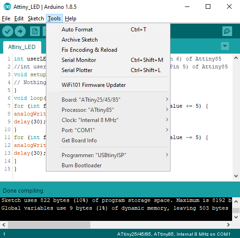Click code line 9 "delay(30);"
Viewport: 240px width, 238px height.
(30, 122)
